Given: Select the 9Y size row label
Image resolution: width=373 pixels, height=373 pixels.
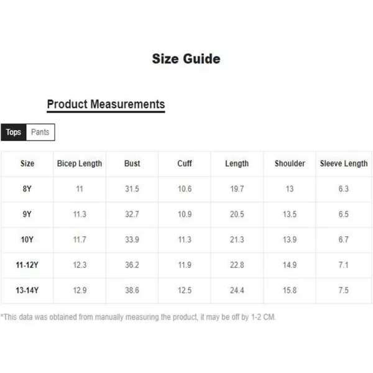Looking at the screenshot, I should click(x=27, y=214).
